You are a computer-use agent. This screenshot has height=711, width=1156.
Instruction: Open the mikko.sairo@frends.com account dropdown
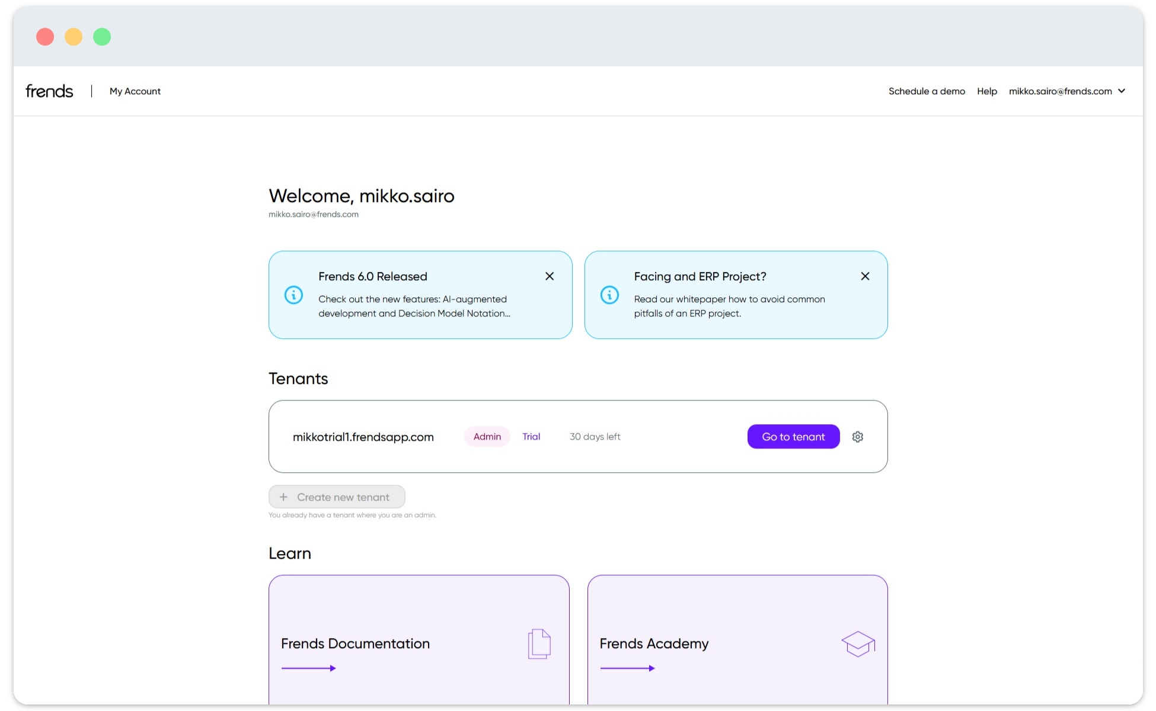[1068, 91]
